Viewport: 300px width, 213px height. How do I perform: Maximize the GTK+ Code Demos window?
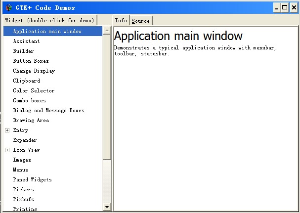[285, 7]
